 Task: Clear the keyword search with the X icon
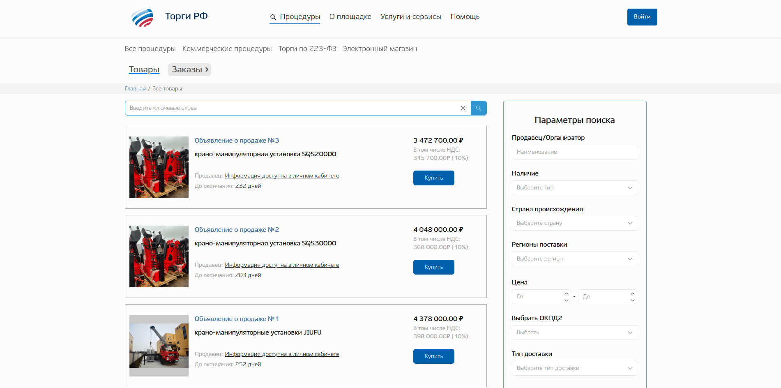coord(463,108)
